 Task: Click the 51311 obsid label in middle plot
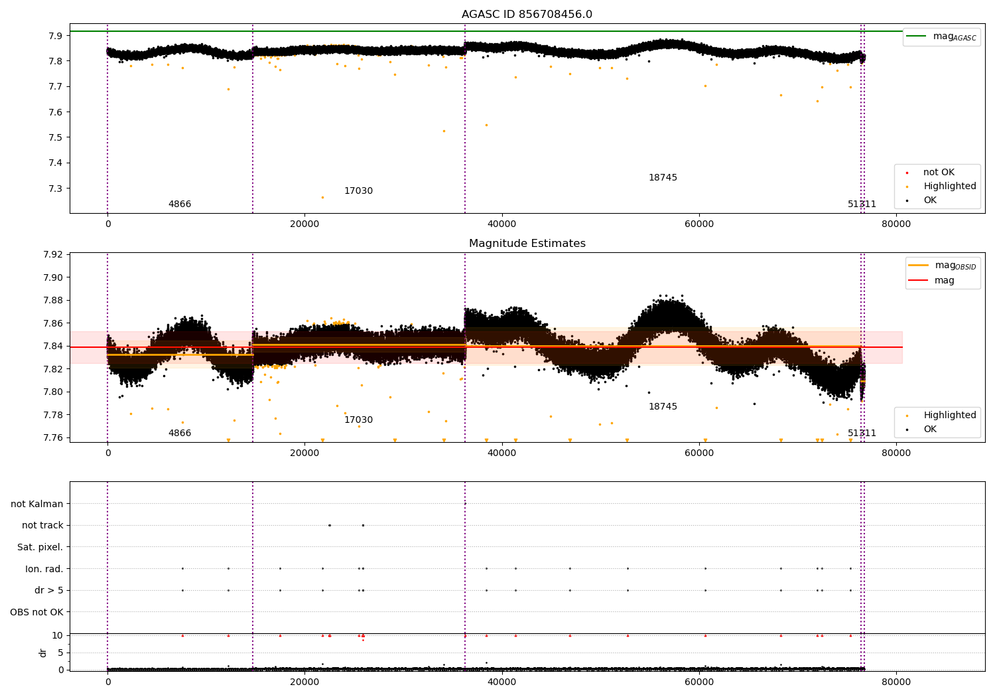[862, 433]
